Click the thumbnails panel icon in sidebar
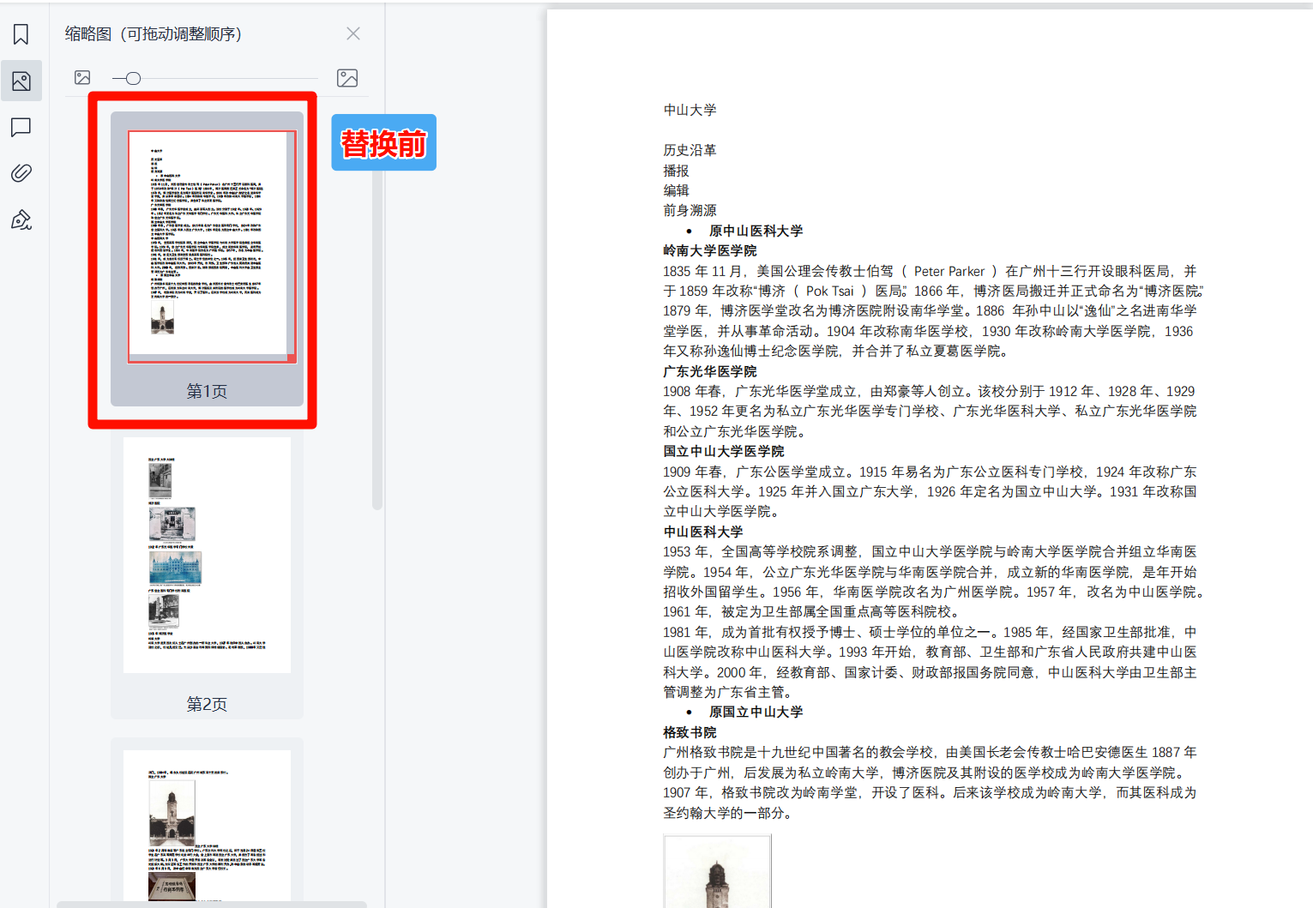Viewport: 1313px width, 908px height. (21, 81)
